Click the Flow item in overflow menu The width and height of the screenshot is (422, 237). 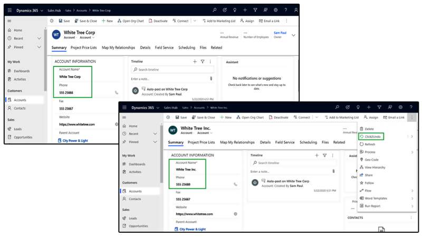click(x=369, y=191)
